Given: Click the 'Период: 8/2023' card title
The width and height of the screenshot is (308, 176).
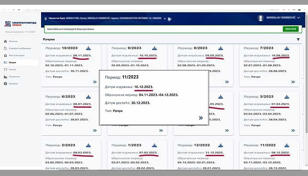Looking at the screenshot, I should [192, 48].
